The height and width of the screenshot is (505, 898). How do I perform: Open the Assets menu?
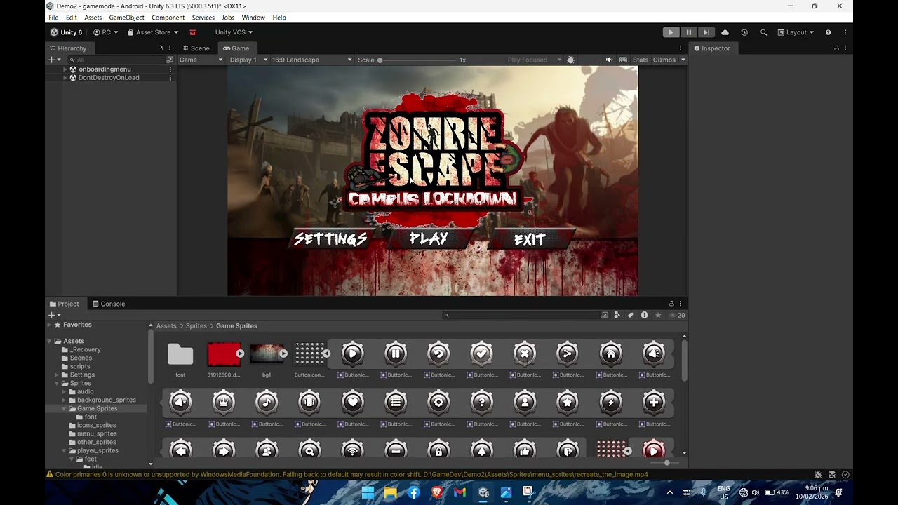point(93,18)
